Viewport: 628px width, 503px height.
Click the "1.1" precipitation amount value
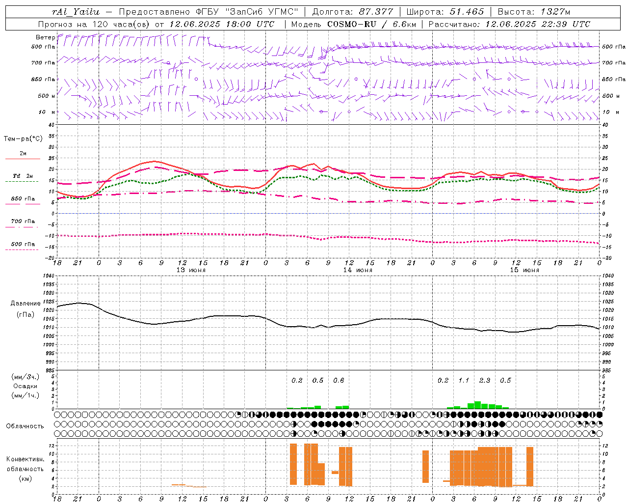tap(464, 380)
